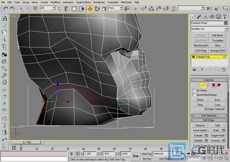Activate the Select and Scale tool
Image resolution: width=230 pixels, height=162 pixels.
click(x=104, y=9)
